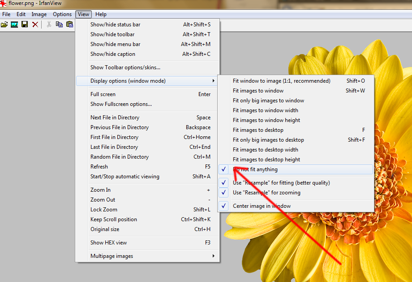Choose 'Show/hide caption'

(x=147, y=54)
